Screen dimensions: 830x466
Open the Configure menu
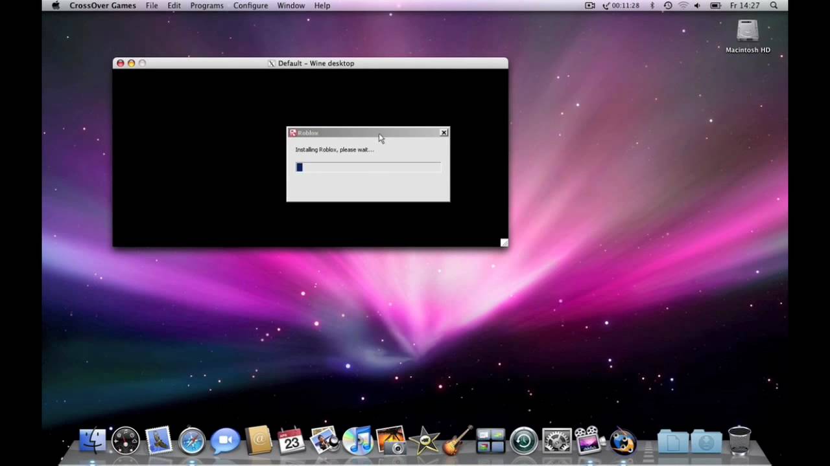[x=250, y=5]
